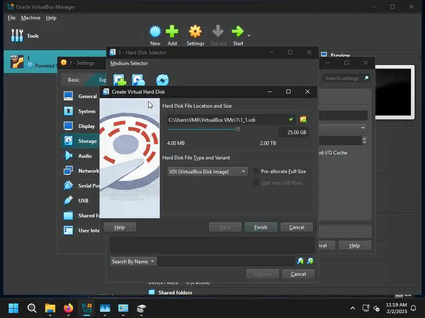
Task: Open the Serial Ports settings category
Action: [x=80, y=185]
